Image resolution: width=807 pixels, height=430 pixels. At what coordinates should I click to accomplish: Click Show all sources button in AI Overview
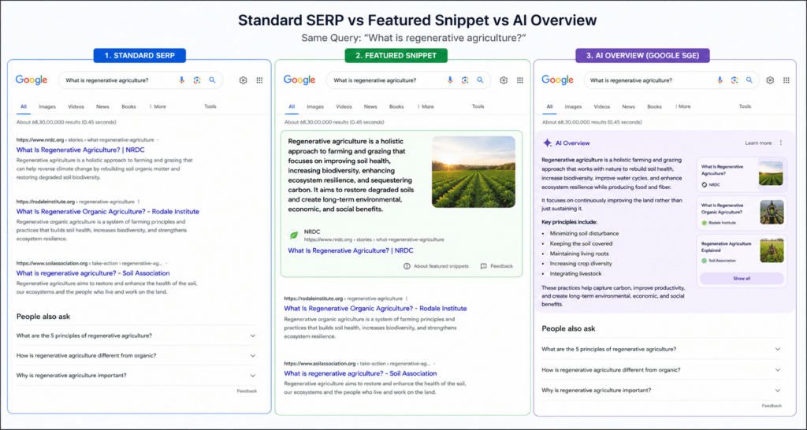(742, 278)
